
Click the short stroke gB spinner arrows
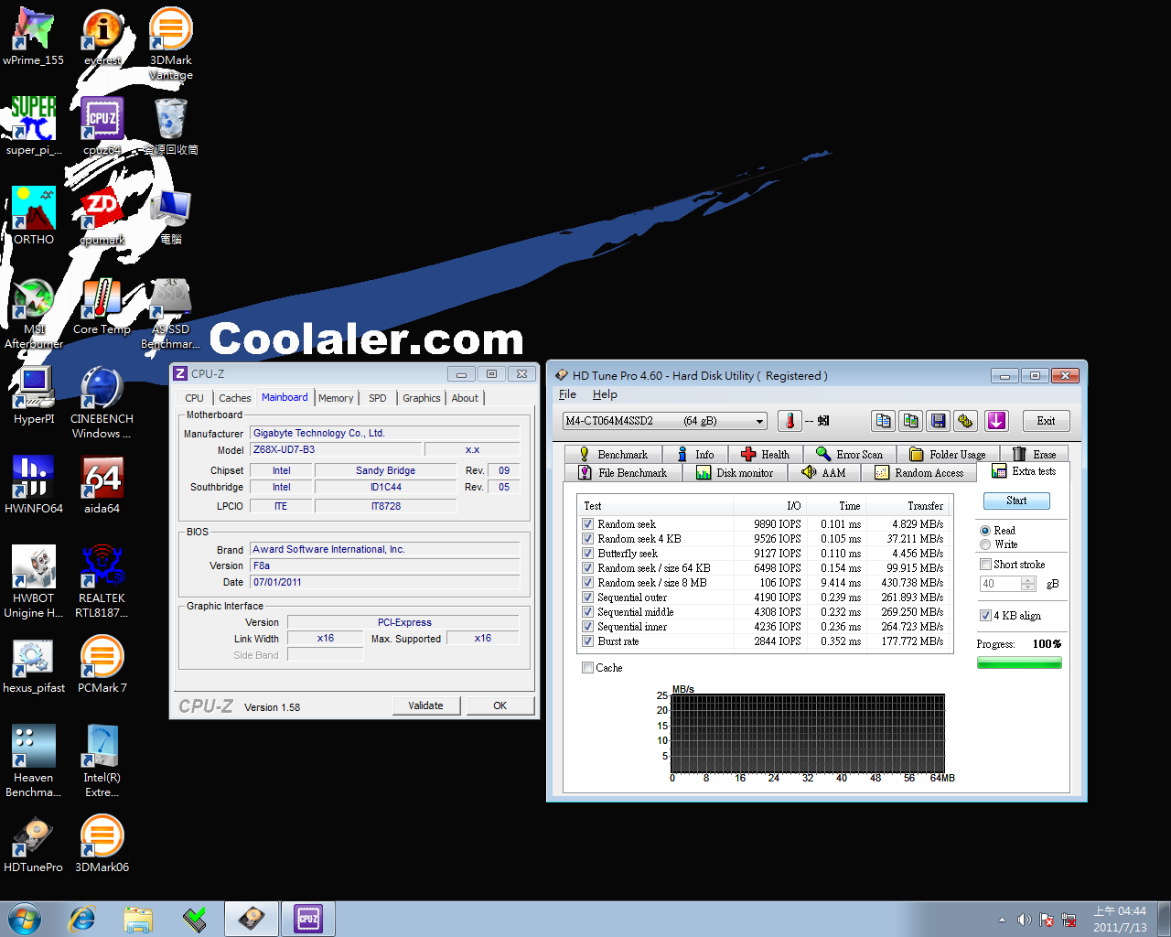[1028, 584]
